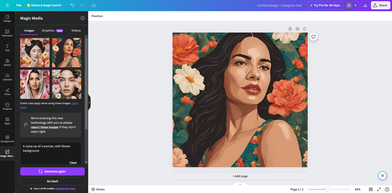Click the comment refresh icon beside the canvas
This screenshot has height=193, width=392.
(313, 37)
